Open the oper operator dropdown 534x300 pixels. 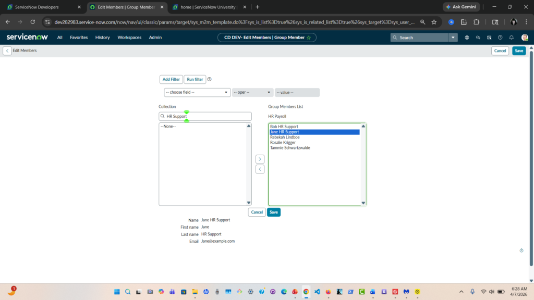click(252, 92)
